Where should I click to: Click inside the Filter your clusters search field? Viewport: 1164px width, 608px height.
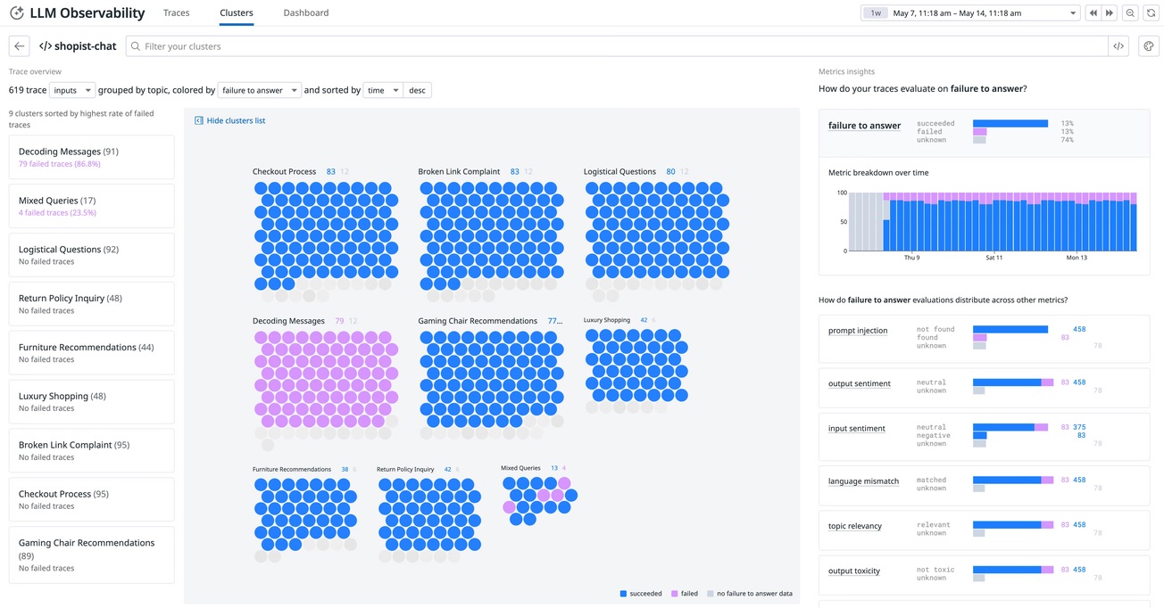[357, 45]
